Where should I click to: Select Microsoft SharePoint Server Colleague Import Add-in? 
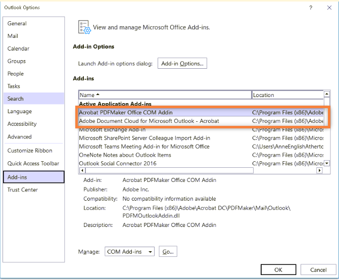coord(201,138)
